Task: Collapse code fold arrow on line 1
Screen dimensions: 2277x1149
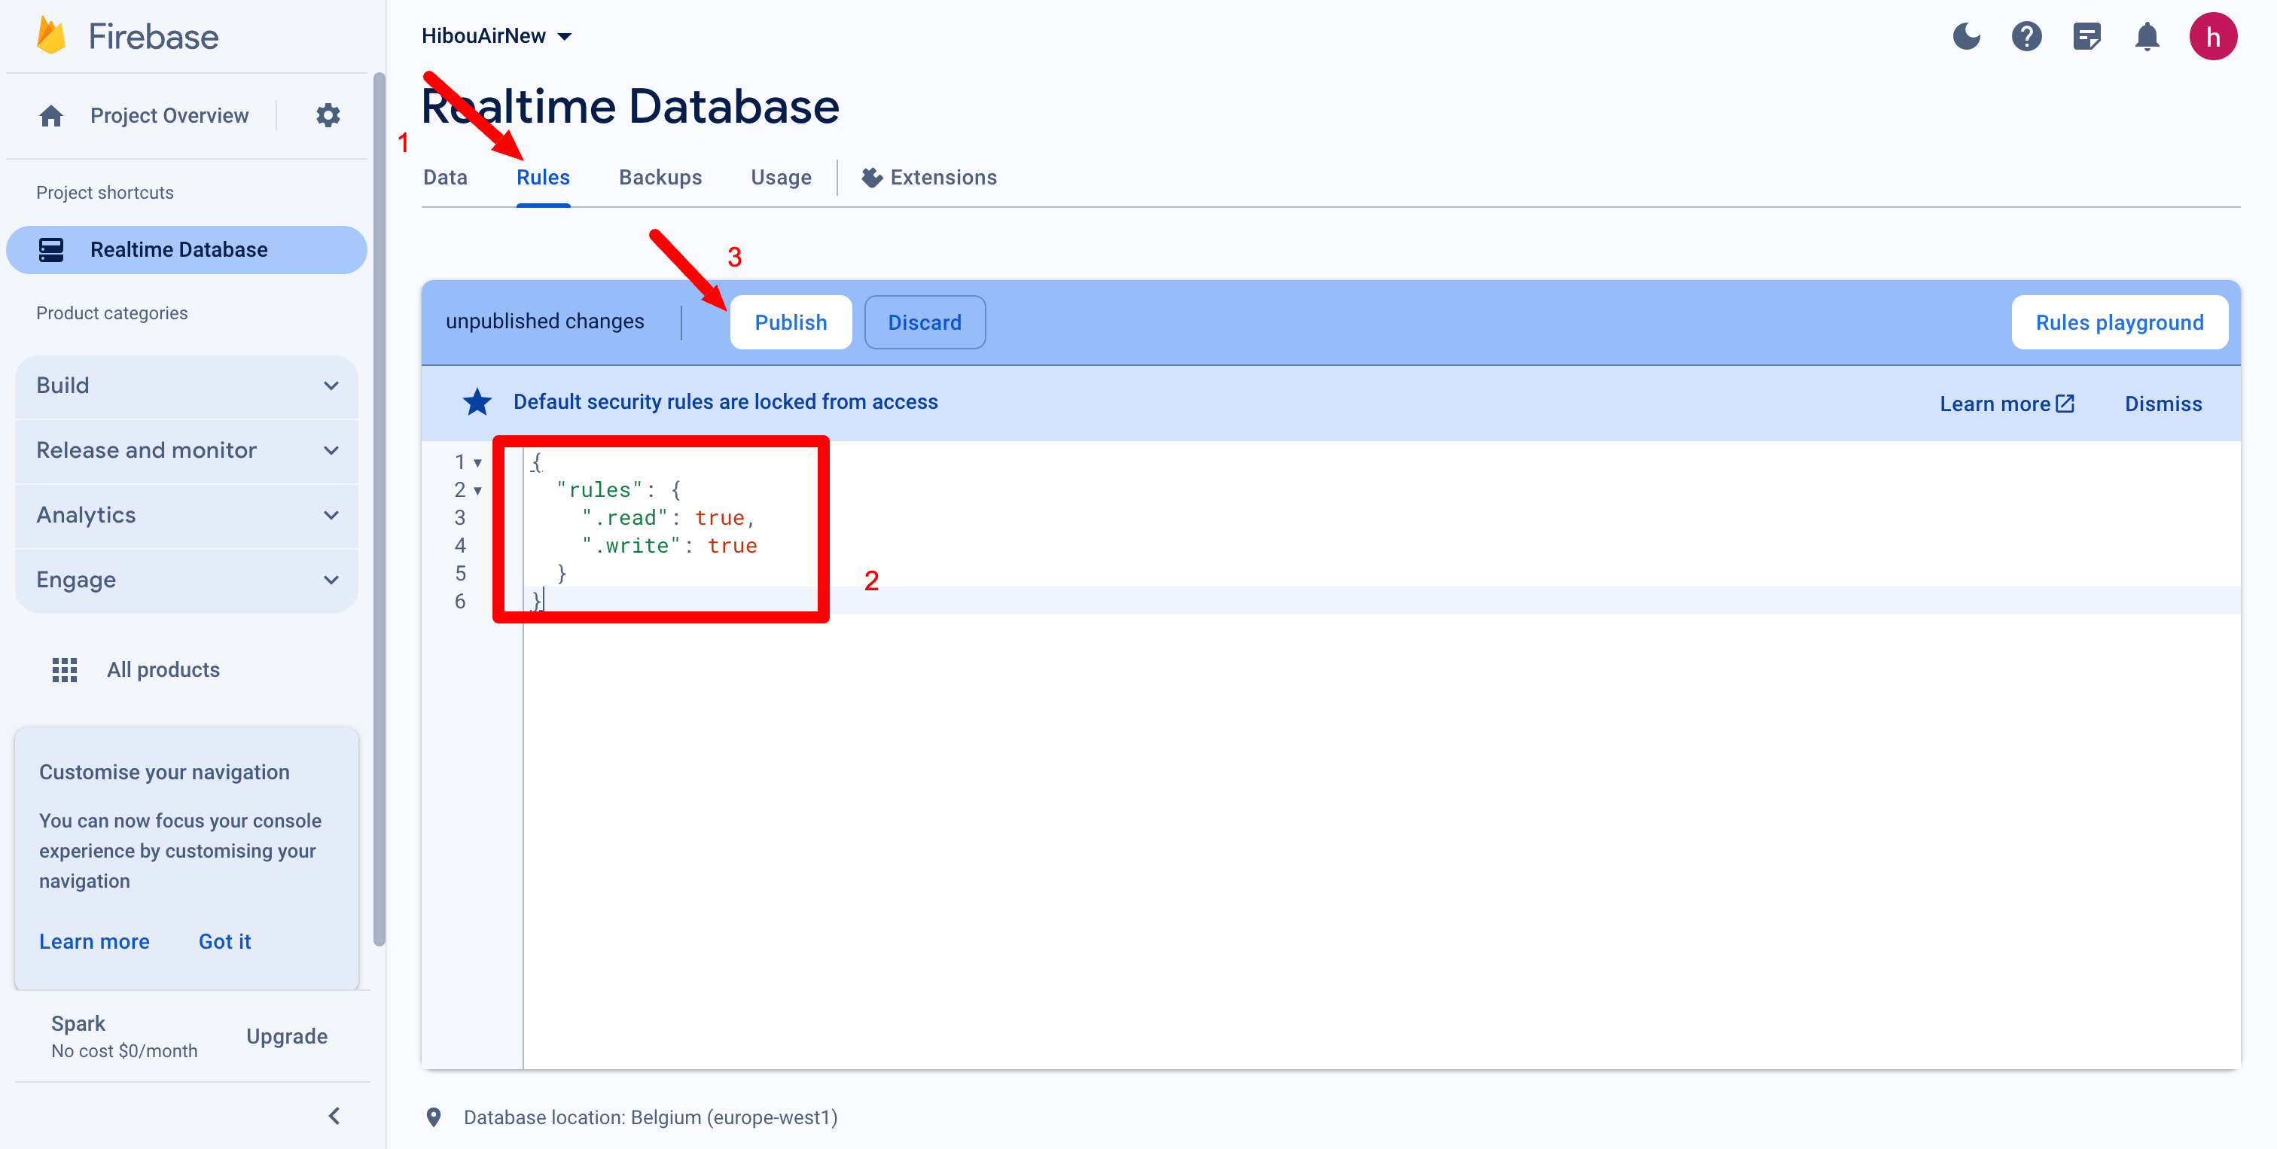Action: (x=477, y=462)
